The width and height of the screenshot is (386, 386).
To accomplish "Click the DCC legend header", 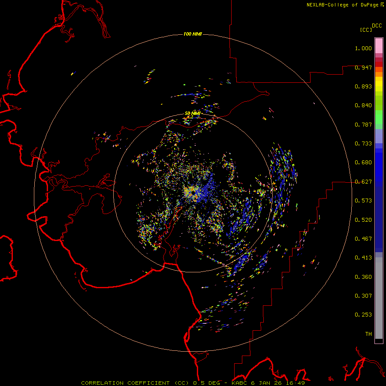I will coord(377,25).
